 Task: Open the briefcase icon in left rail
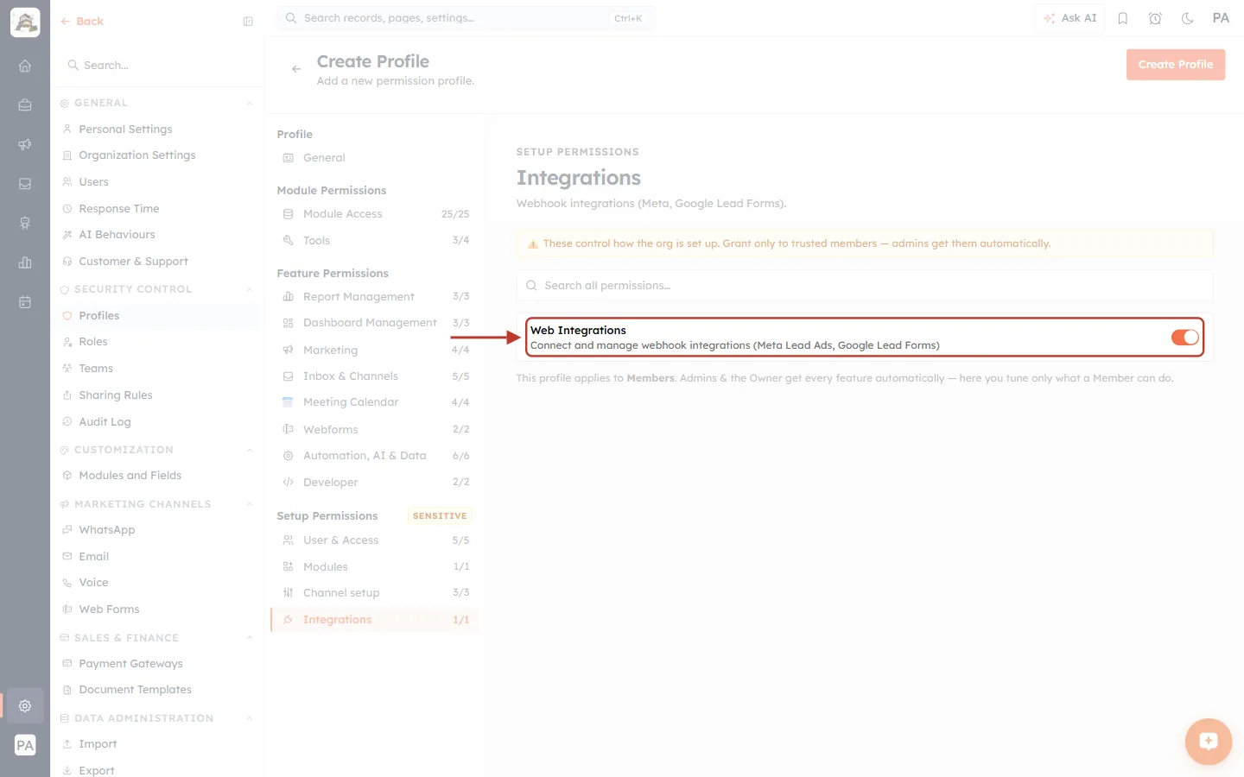point(25,105)
